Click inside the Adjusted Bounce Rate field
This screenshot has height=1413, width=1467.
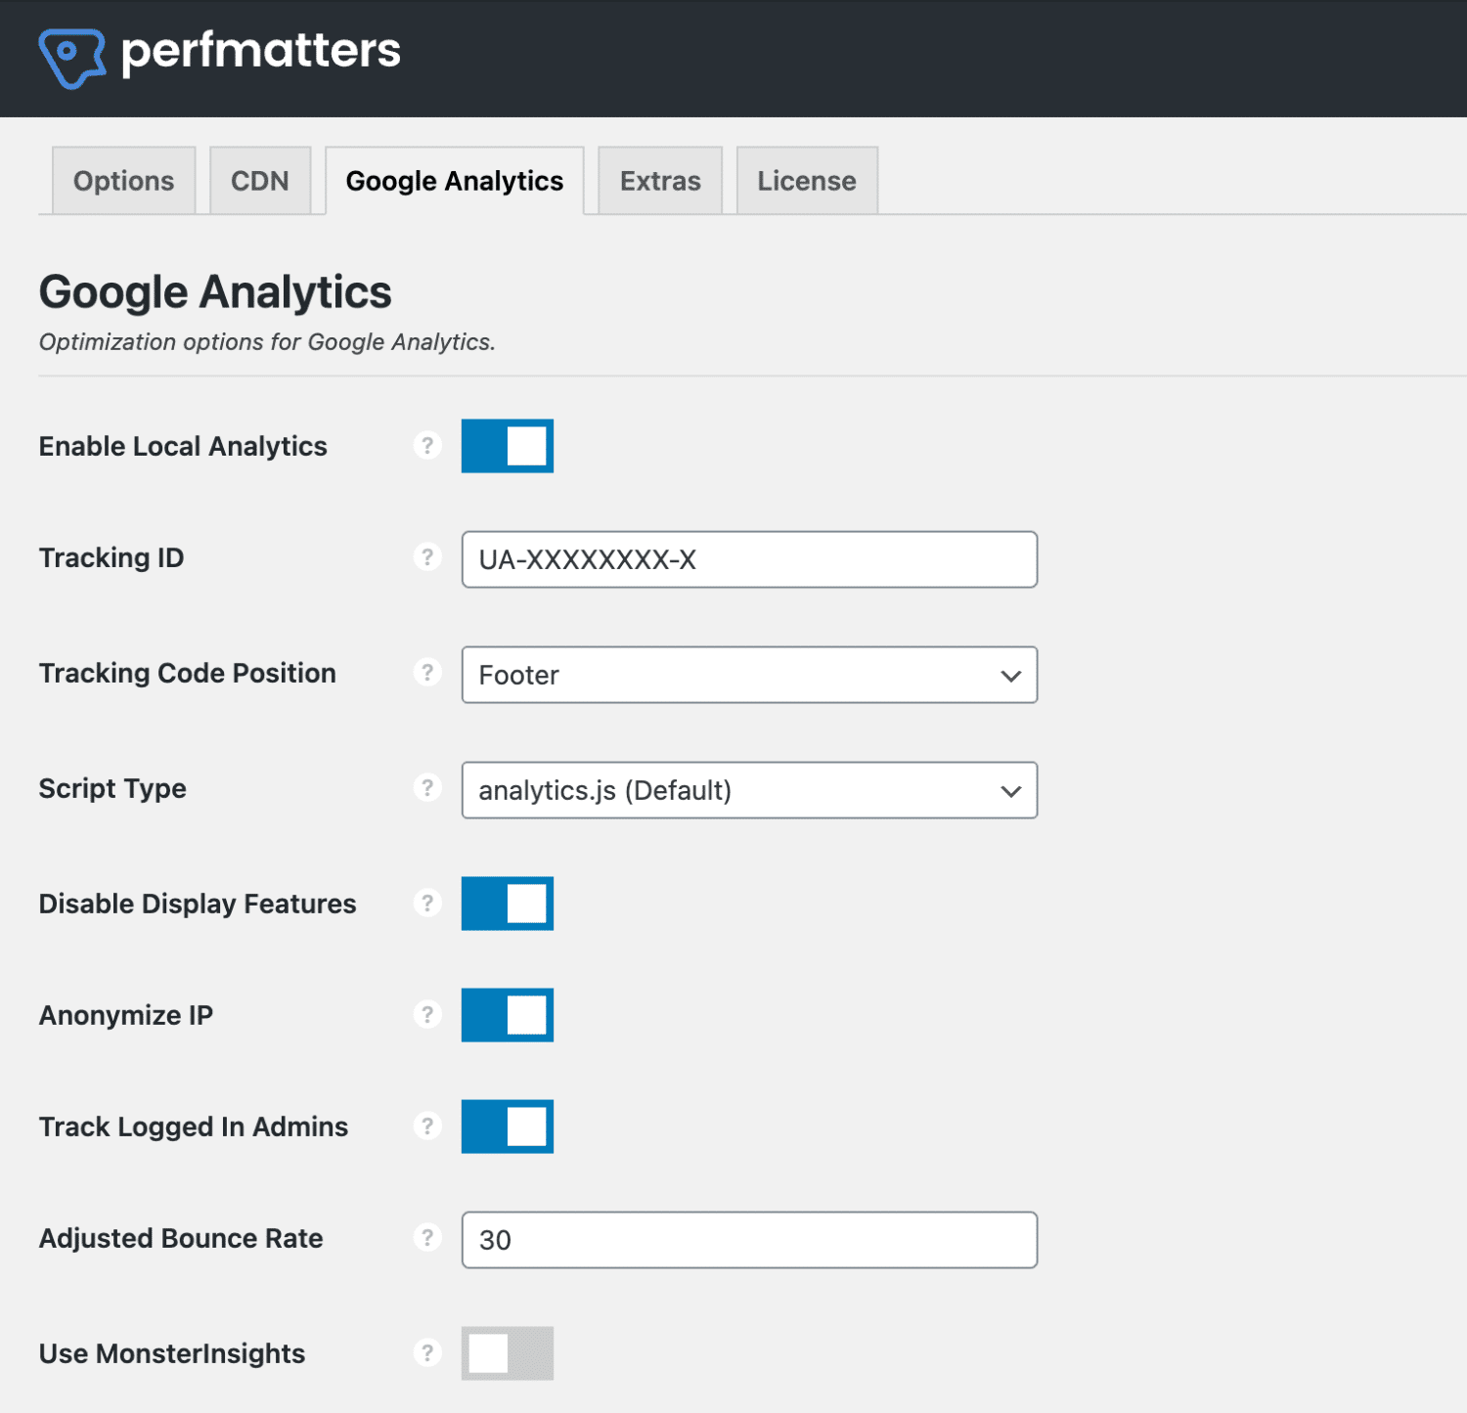point(748,1239)
